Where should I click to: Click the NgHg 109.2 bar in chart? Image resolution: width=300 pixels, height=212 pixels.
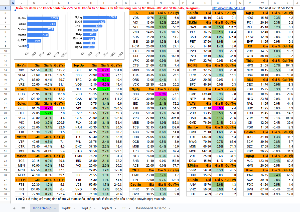[x=100, y=17]
